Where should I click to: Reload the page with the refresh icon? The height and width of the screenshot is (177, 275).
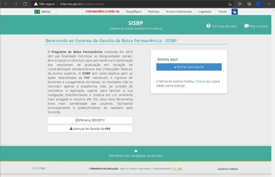[x=25, y=3]
